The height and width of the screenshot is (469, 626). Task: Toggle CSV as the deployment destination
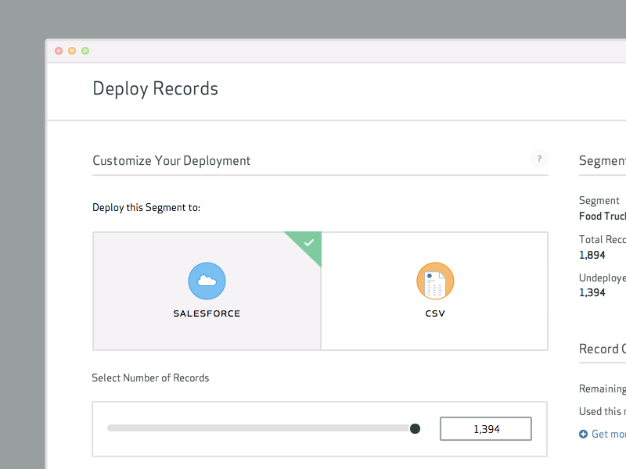[435, 291]
